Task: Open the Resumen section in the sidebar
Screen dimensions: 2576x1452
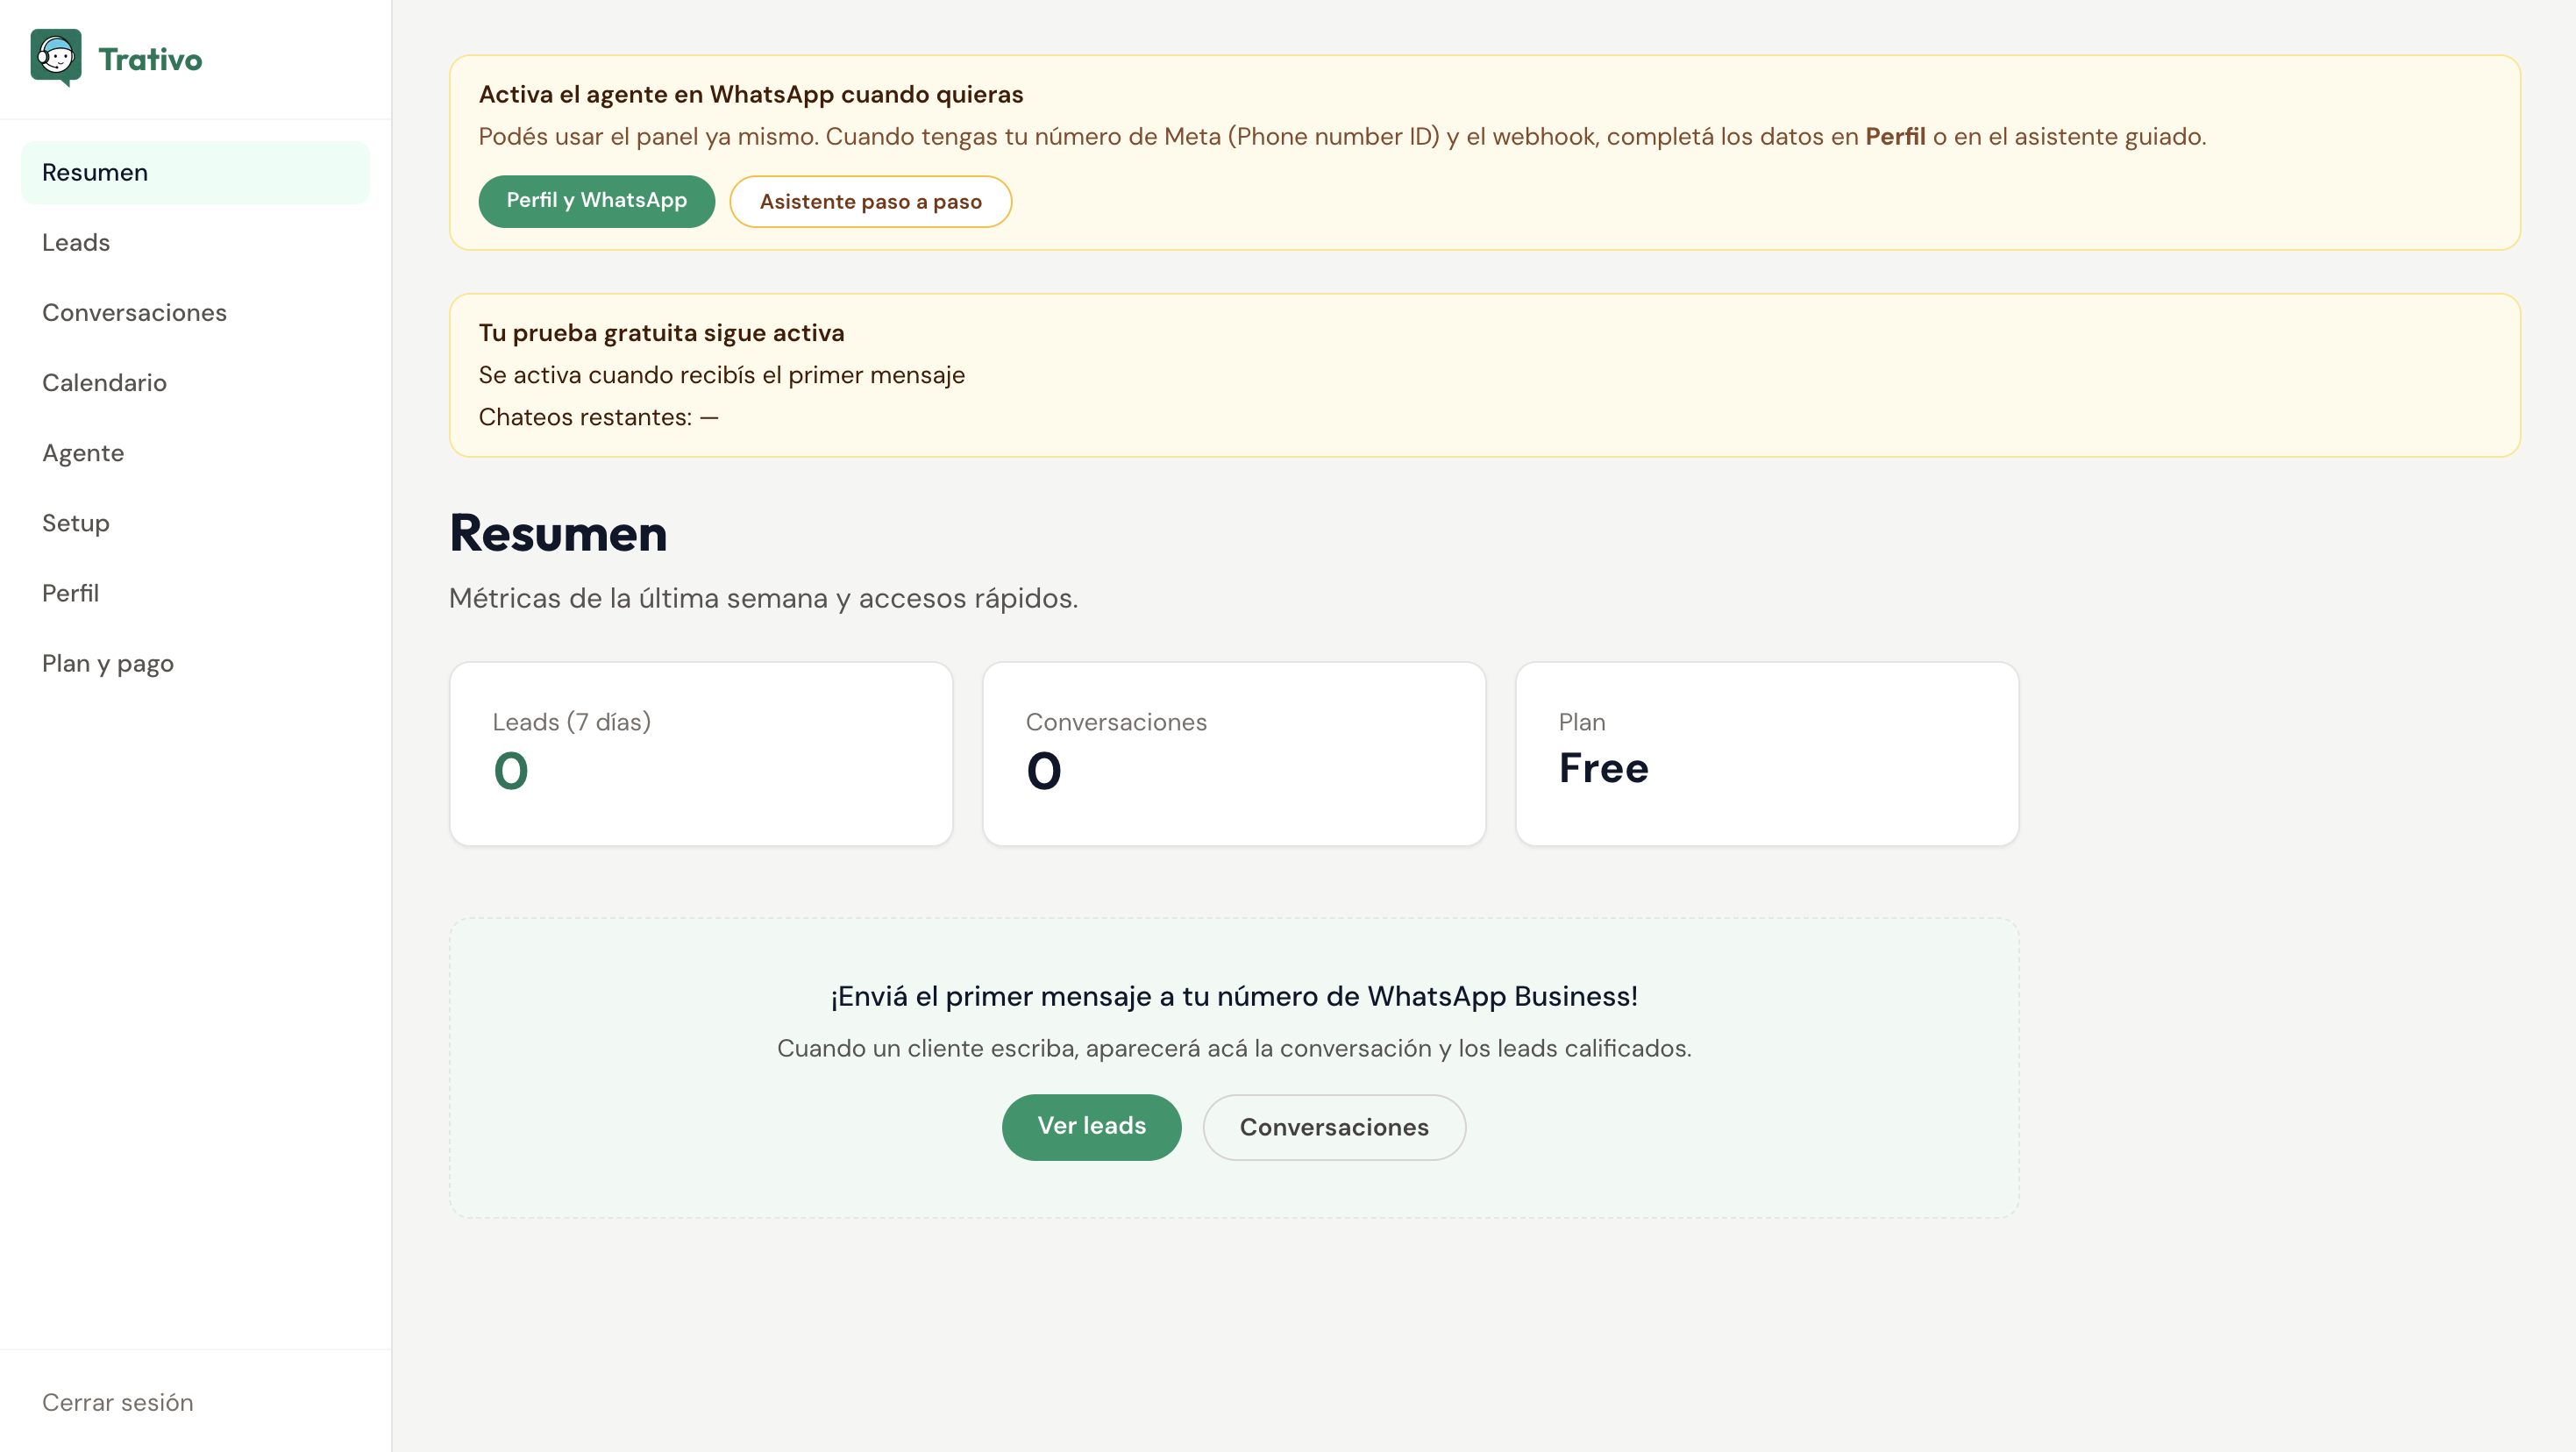Action: 95,171
